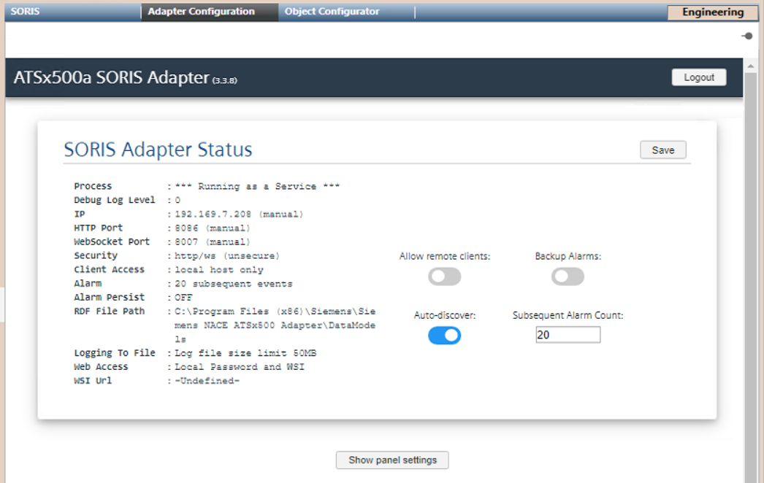Viewport: 764px width, 483px height.
Task: Switch to the Object Configurator tab
Action: (332, 12)
